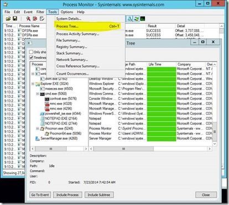Image resolution: width=229 pixels, height=205 pixels.
Task: Toggle the Show Profiling Events icon
Action: tap(143, 19)
